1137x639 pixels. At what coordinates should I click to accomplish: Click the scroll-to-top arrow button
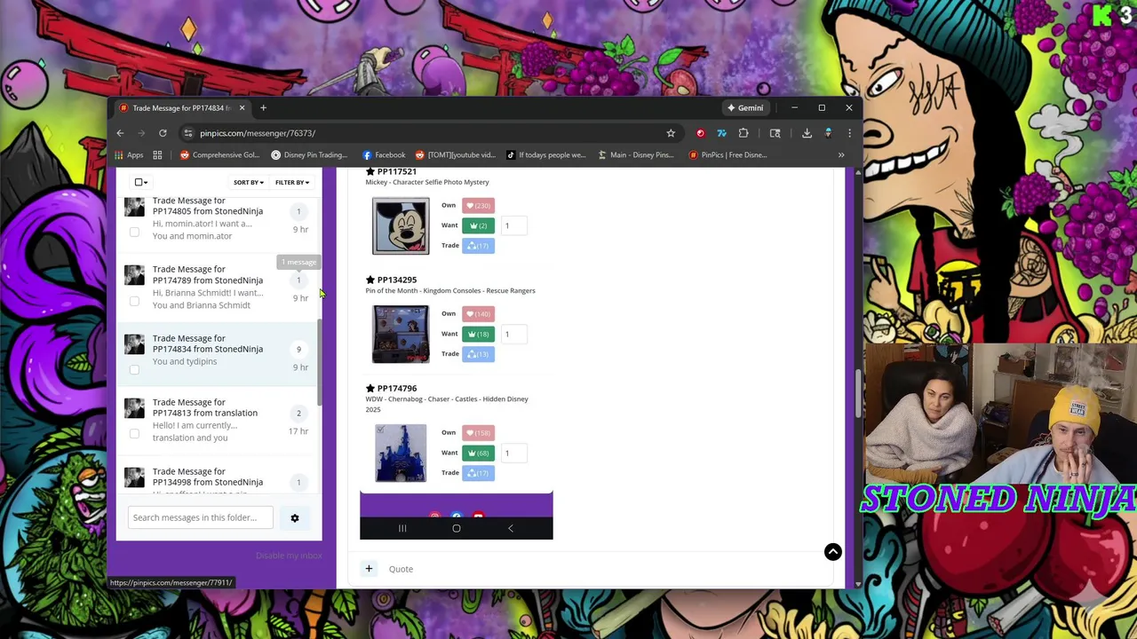tap(833, 552)
